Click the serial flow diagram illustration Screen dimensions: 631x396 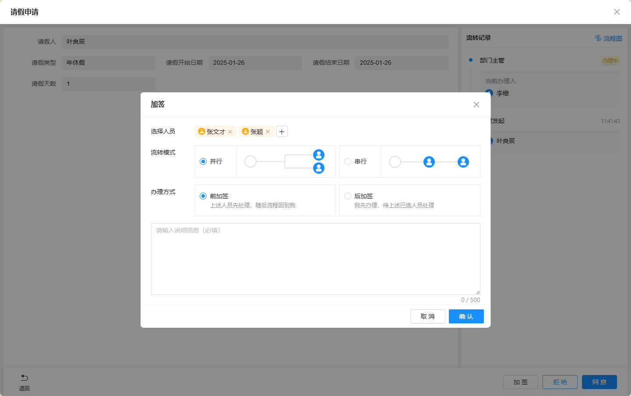430,162
